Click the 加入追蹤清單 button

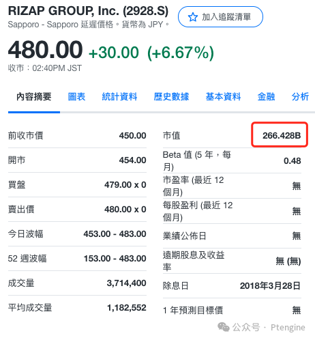click(220, 17)
